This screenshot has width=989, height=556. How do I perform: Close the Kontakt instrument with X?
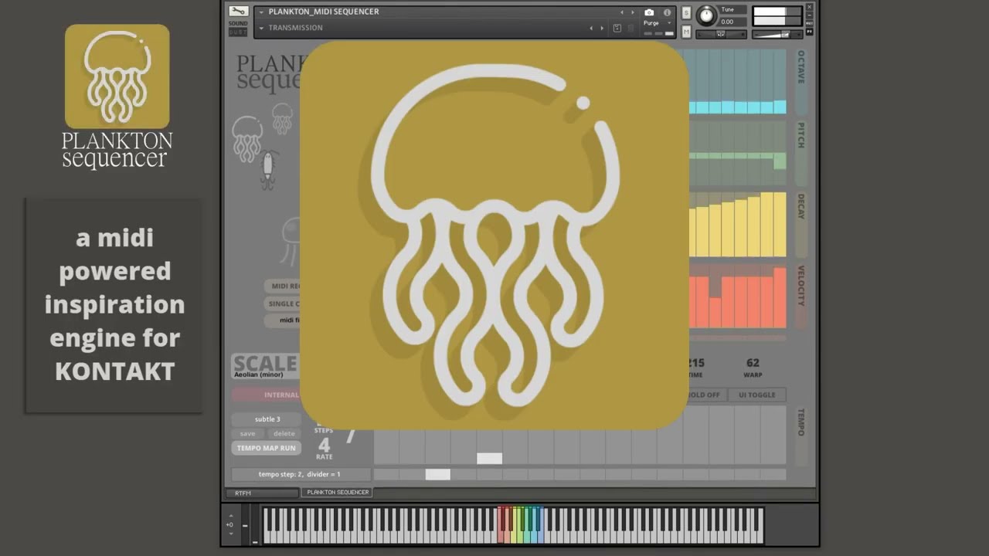pyautogui.click(x=810, y=7)
